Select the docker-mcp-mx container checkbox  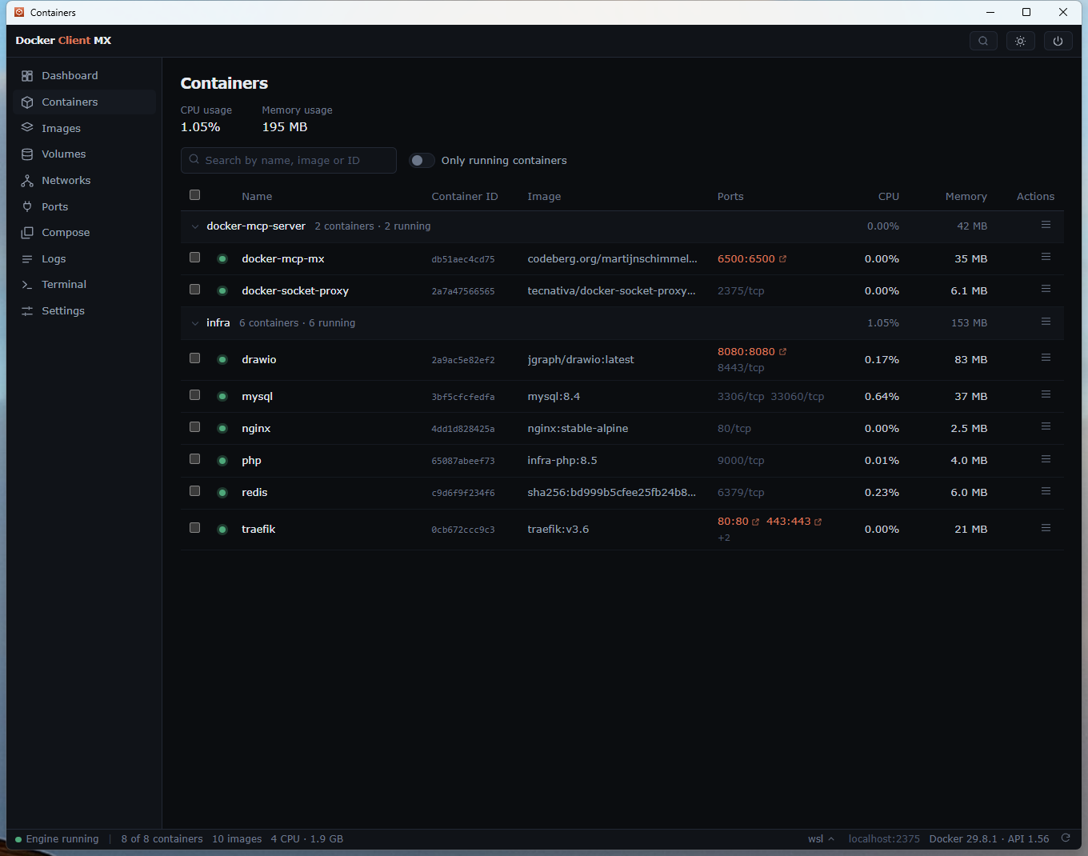pos(194,258)
